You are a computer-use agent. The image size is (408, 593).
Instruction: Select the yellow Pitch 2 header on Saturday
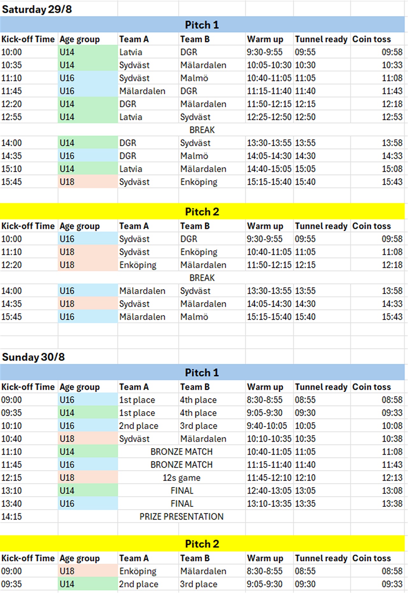(202, 212)
